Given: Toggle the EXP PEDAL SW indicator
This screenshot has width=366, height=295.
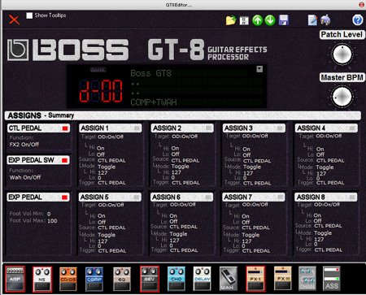Looking at the screenshot, I should (x=64, y=160).
